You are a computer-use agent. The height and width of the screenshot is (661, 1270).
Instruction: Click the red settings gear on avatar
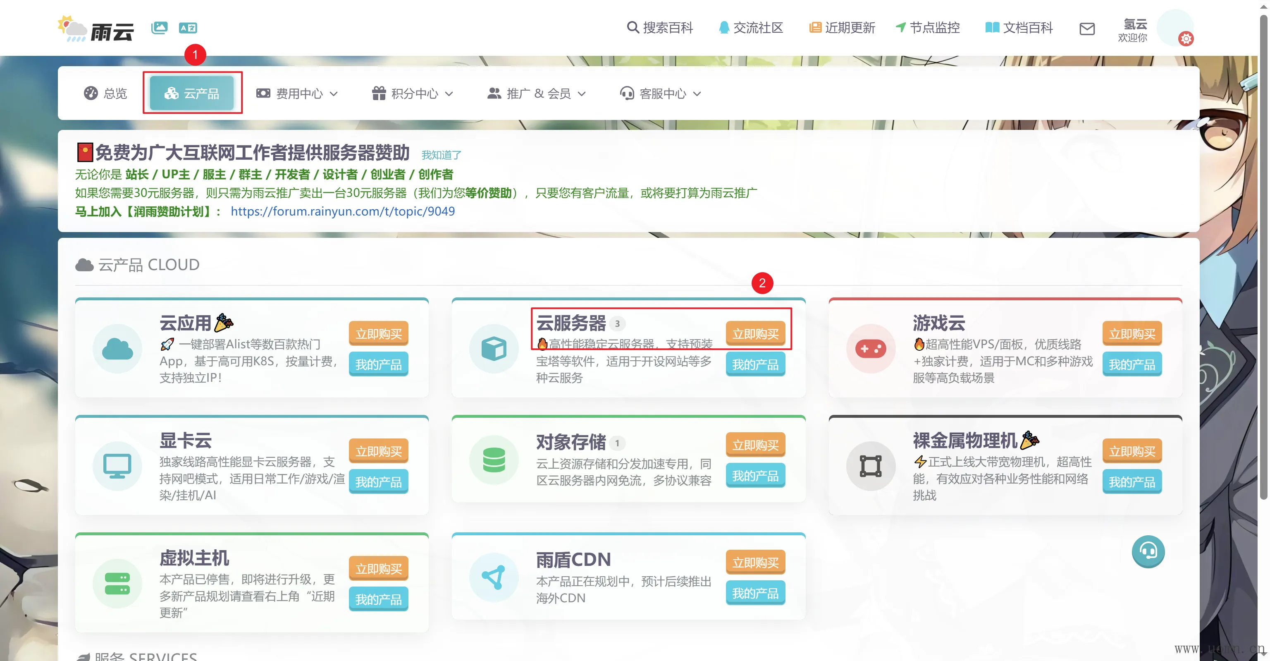(1186, 38)
